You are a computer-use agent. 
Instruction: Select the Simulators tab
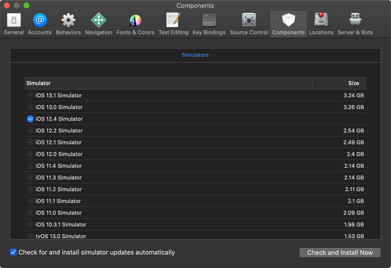click(x=195, y=55)
